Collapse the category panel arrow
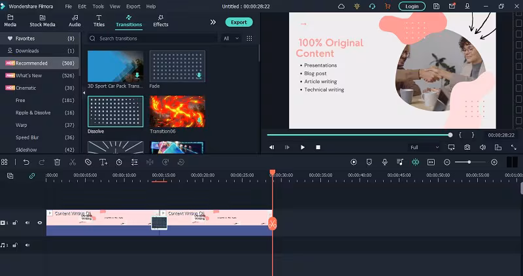The height and width of the screenshot is (276, 523). (84, 93)
